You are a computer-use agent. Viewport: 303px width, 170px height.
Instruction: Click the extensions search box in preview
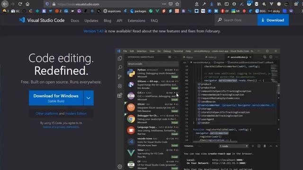pos(153,64)
